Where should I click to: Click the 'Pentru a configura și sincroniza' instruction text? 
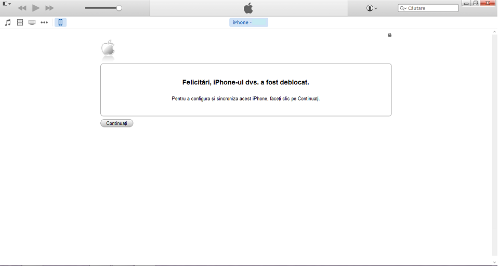click(246, 98)
